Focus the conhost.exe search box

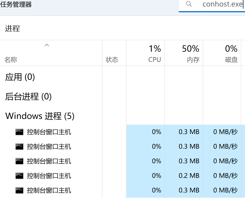click(x=211, y=5)
